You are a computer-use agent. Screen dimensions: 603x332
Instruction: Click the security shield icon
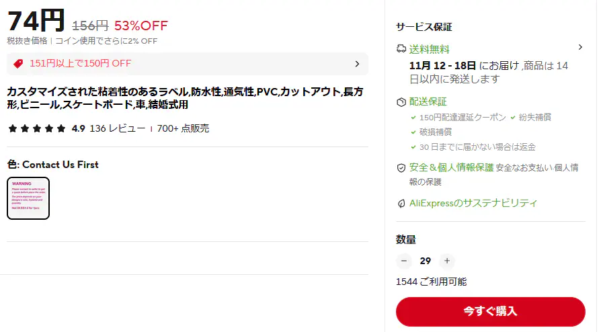[x=401, y=167]
